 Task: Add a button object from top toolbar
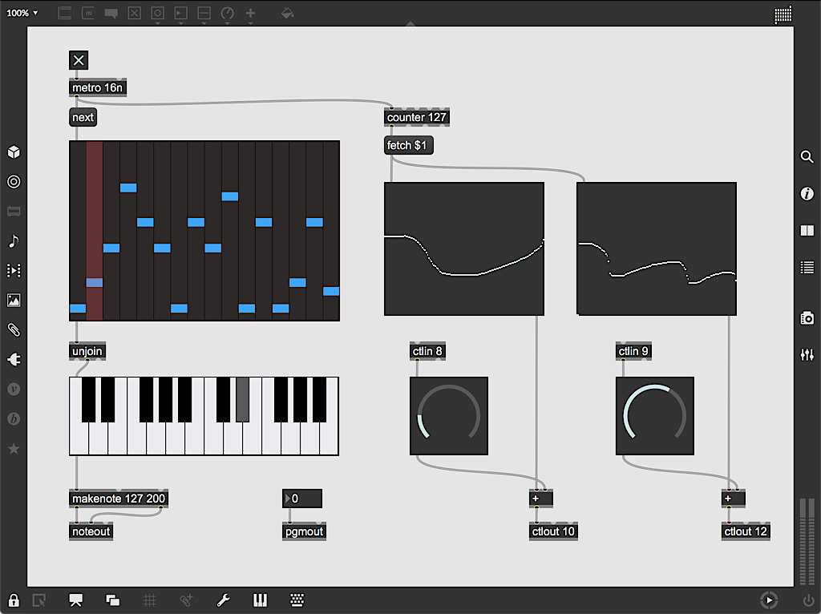[x=158, y=13]
